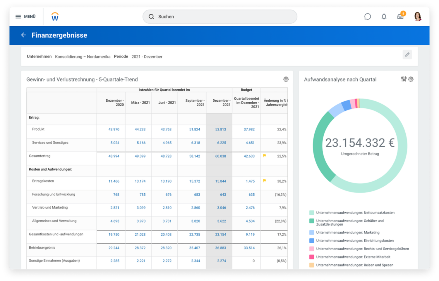439x281 pixels.
Task: Open Gesamtkosten value 23.154 for Dezember 2021
Action: pyautogui.click(x=221, y=235)
